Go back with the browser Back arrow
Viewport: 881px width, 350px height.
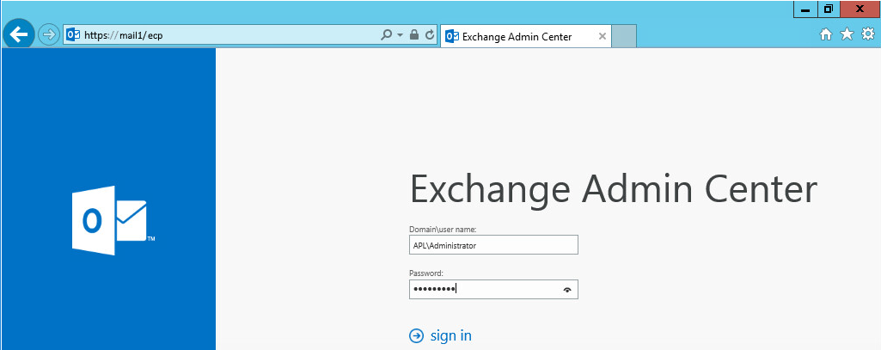pos(19,35)
